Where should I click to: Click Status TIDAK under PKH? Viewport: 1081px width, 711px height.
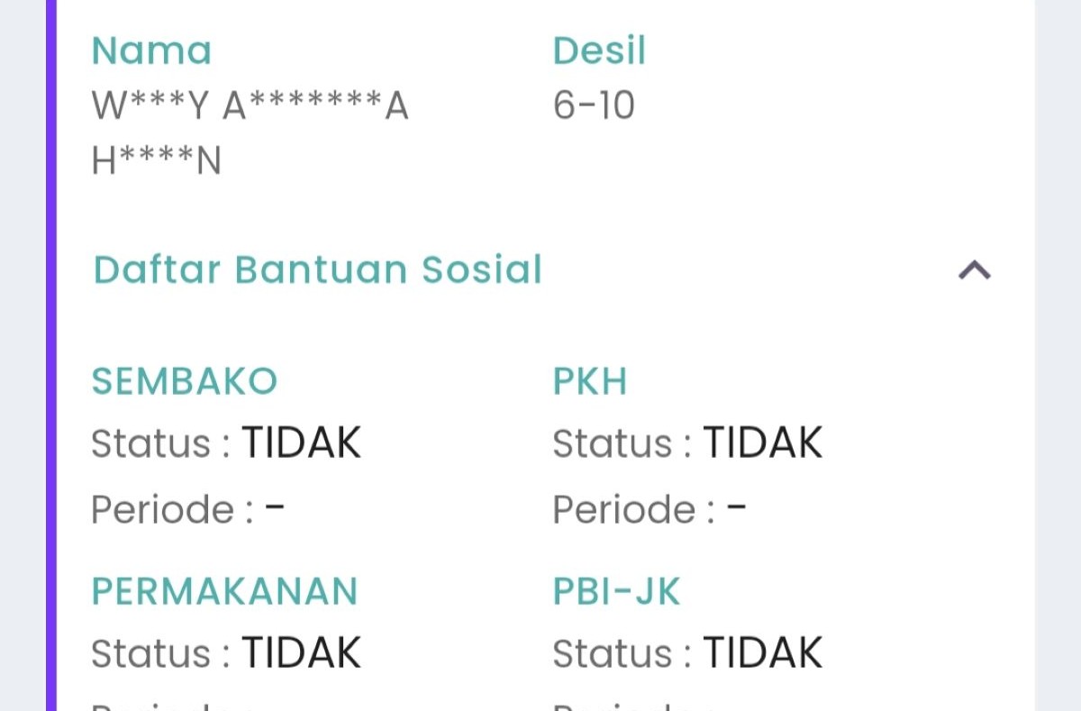(x=762, y=442)
